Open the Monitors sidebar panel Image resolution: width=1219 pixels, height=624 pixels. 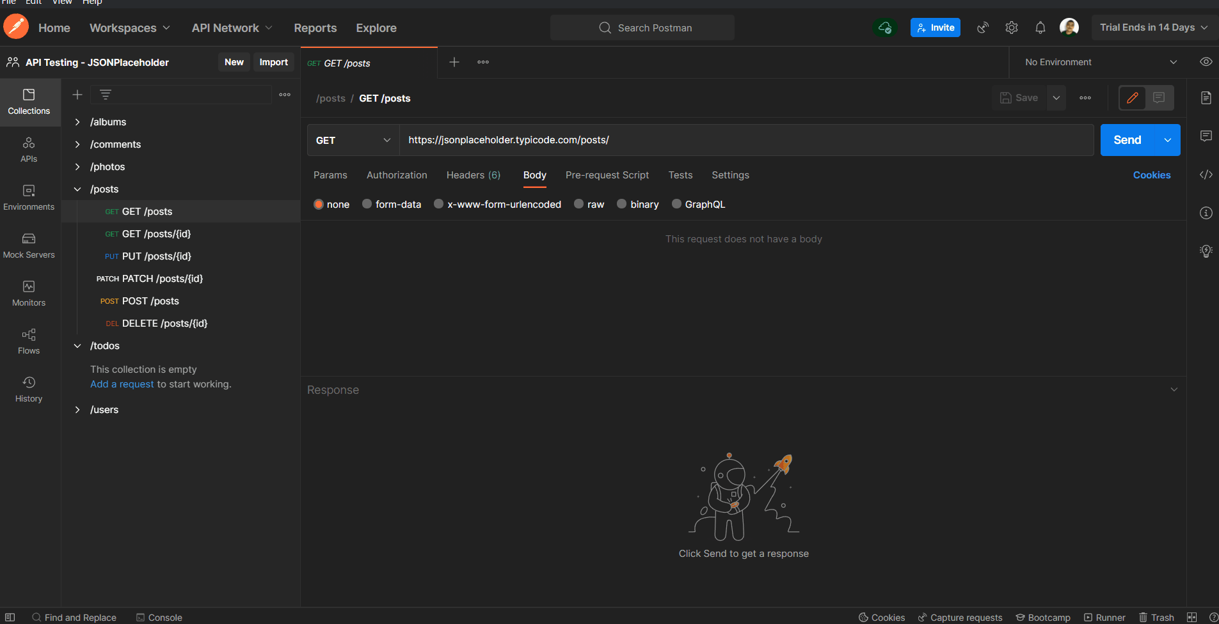[x=29, y=293]
